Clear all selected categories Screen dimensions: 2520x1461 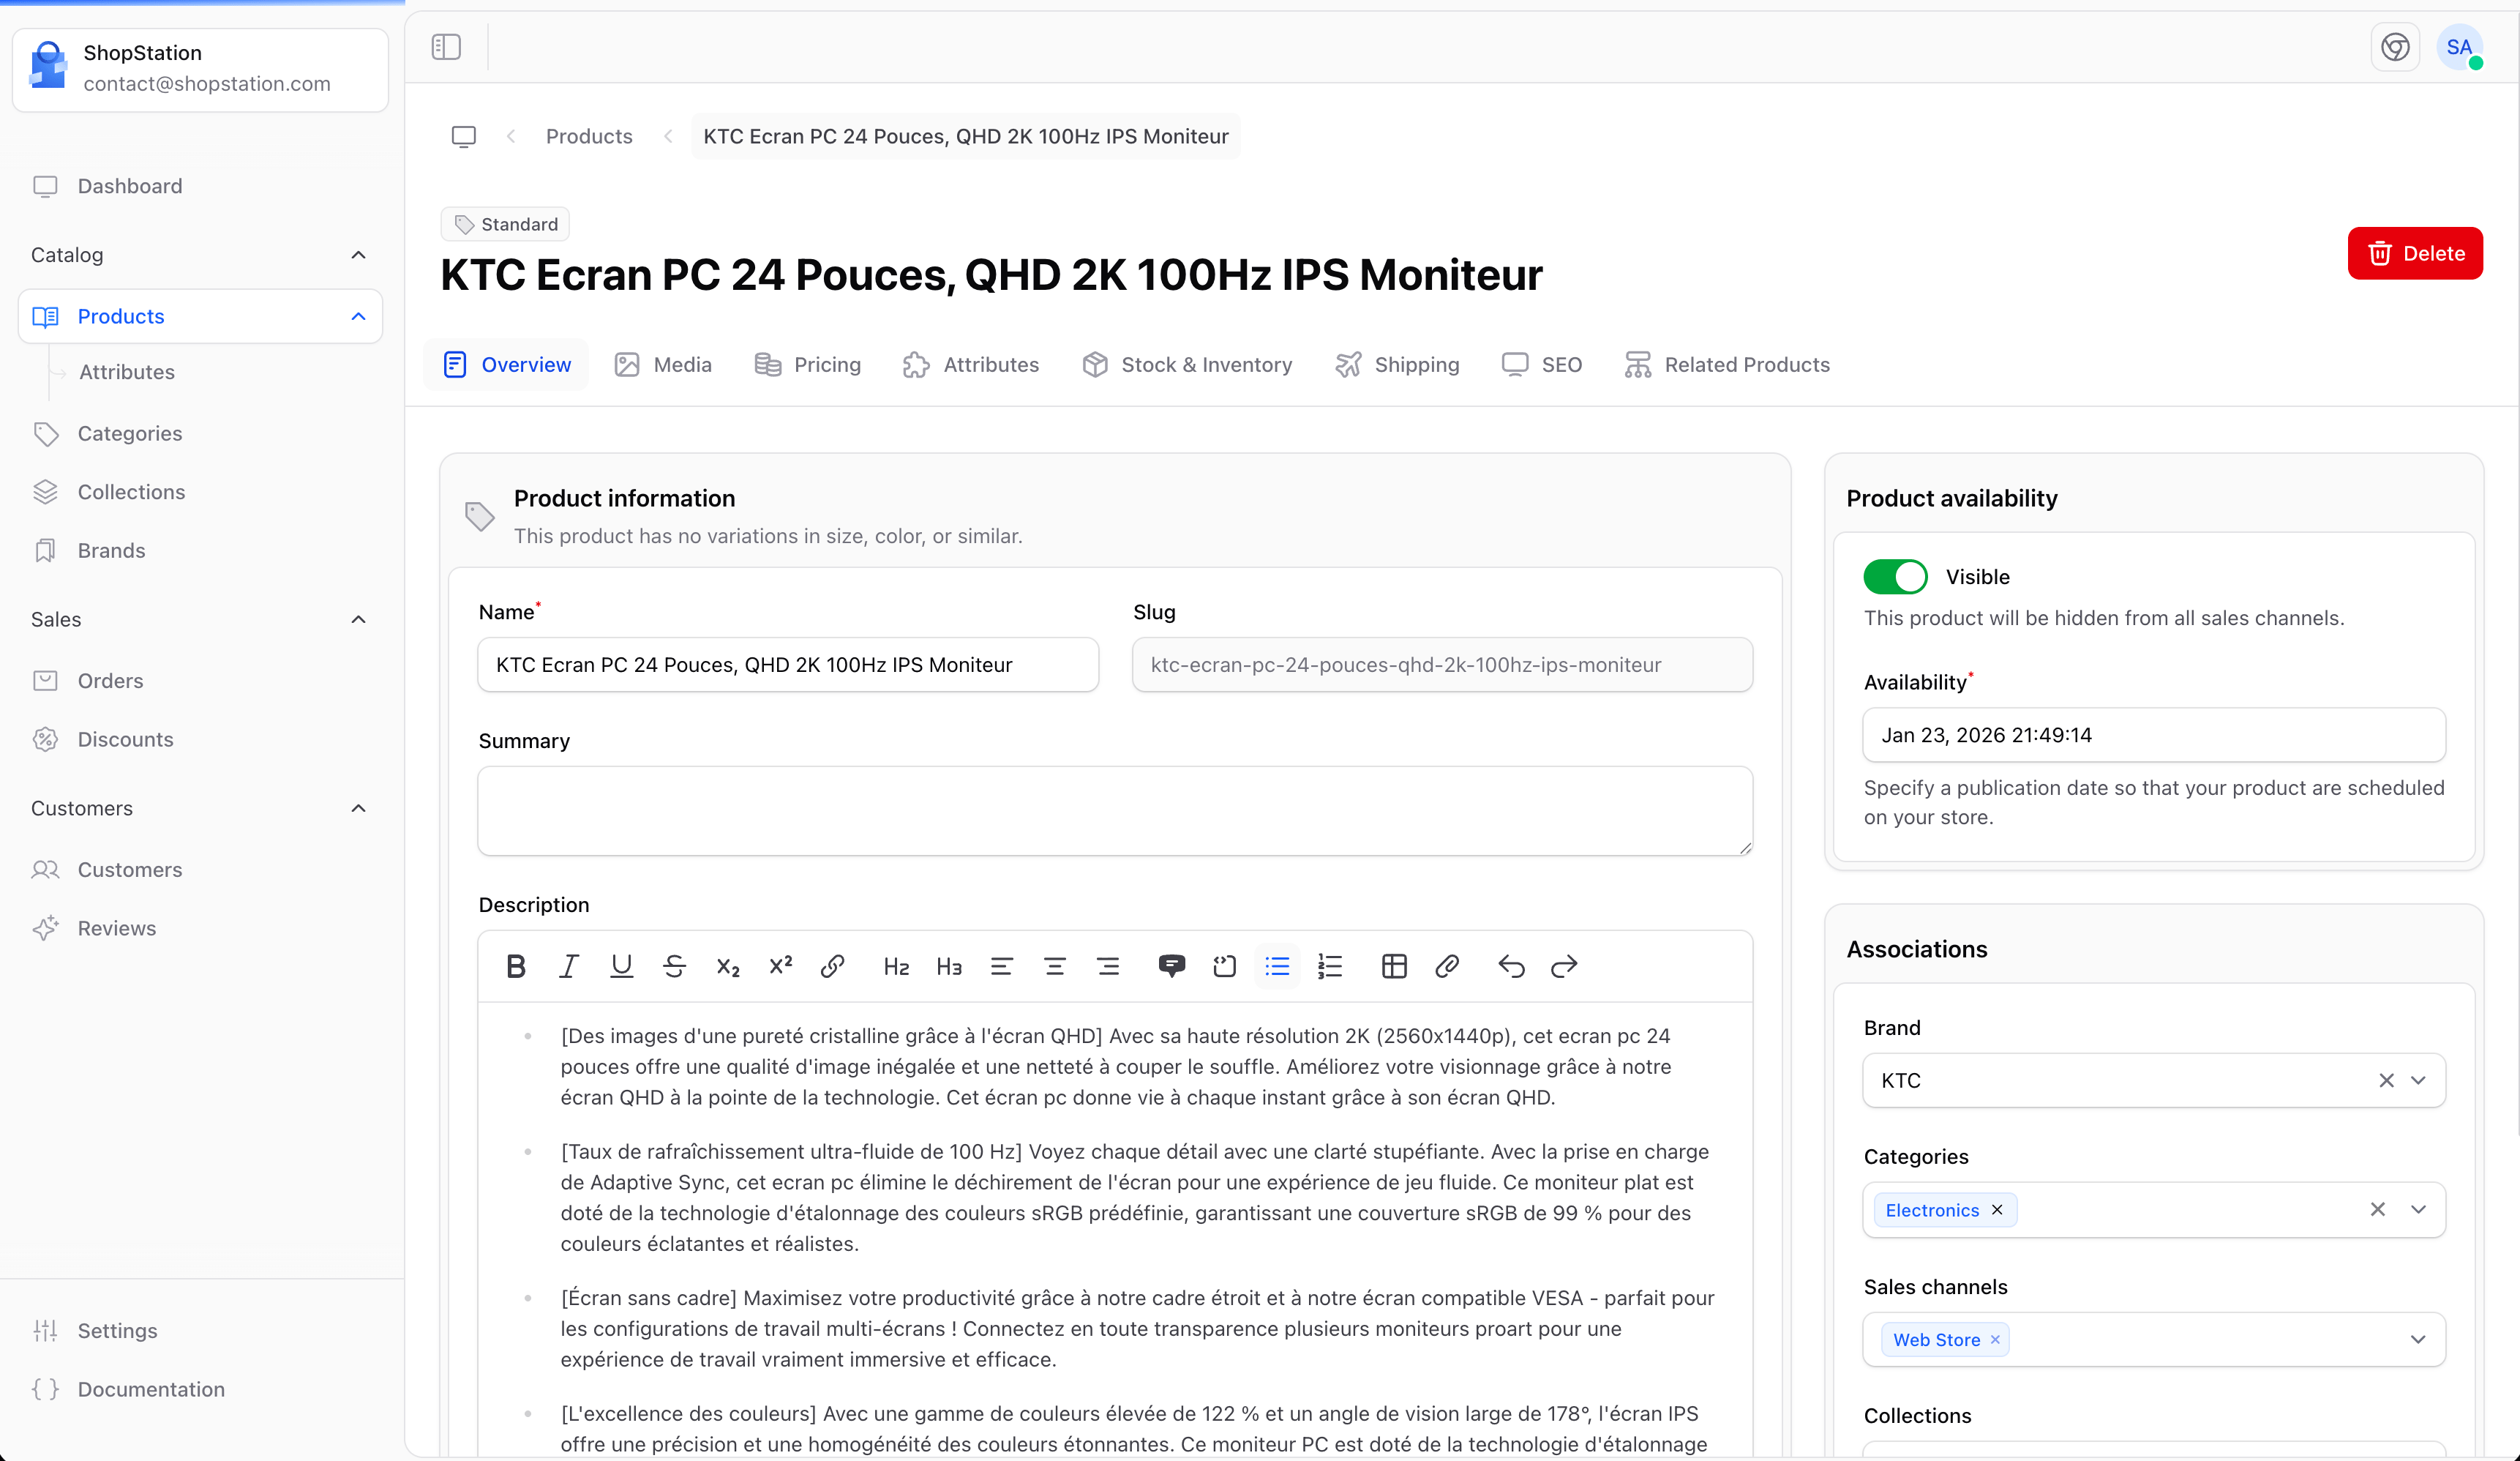(x=2378, y=1210)
